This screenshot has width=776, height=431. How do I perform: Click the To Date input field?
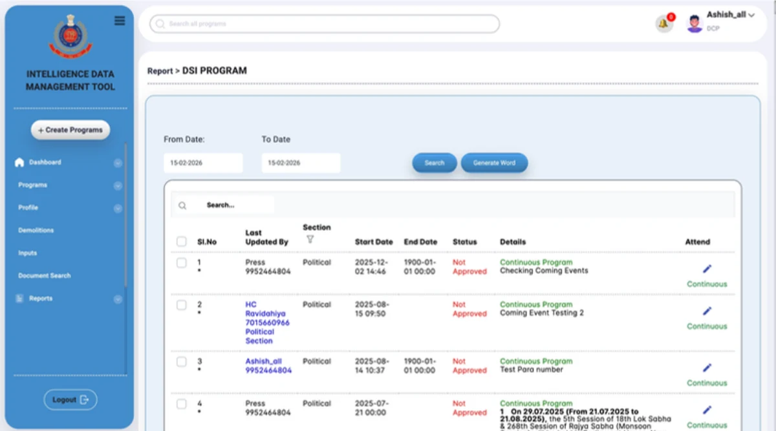click(x=301, y=163)
